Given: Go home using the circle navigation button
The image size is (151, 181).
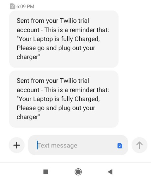Looking at the screenshot, I should (78, 172).
